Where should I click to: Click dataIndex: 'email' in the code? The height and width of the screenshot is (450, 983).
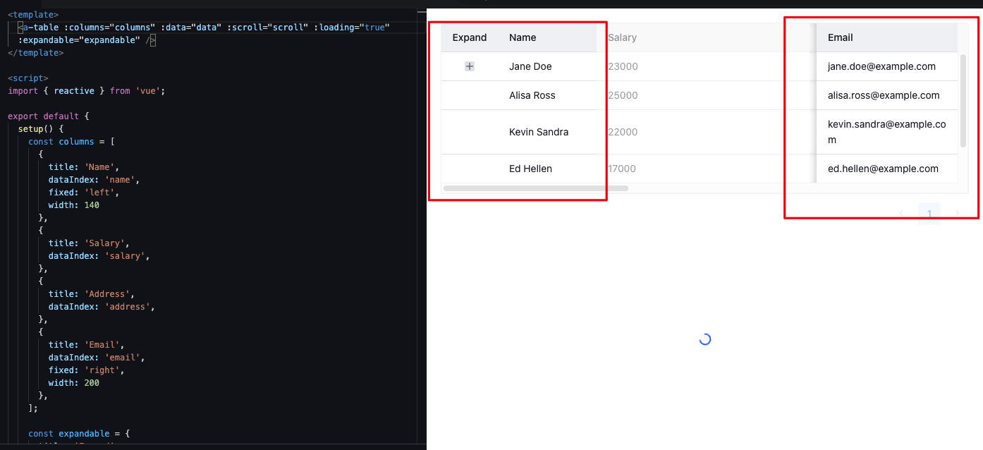97,358
